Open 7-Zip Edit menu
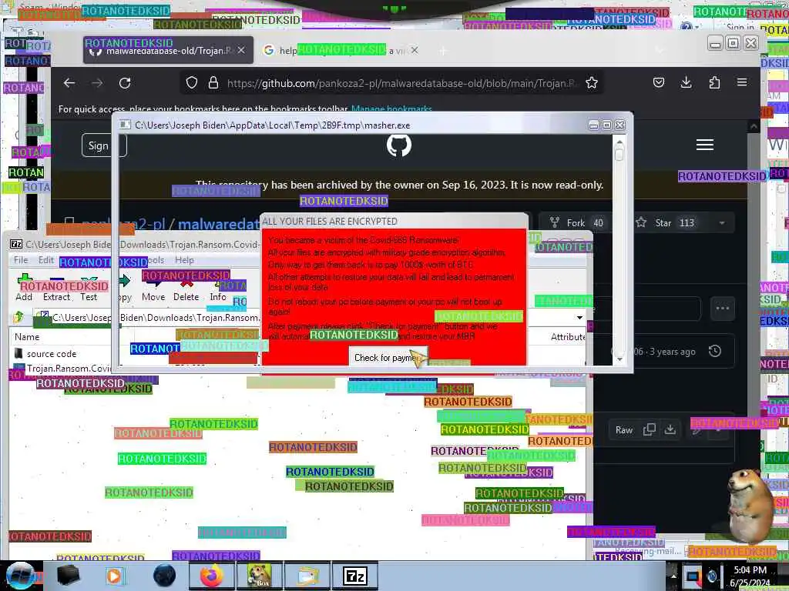 tap(45, 260)
